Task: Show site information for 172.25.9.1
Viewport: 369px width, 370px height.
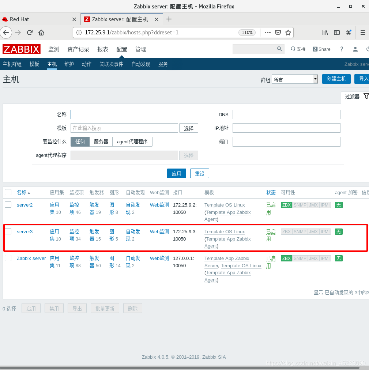Action: point(79,33)
